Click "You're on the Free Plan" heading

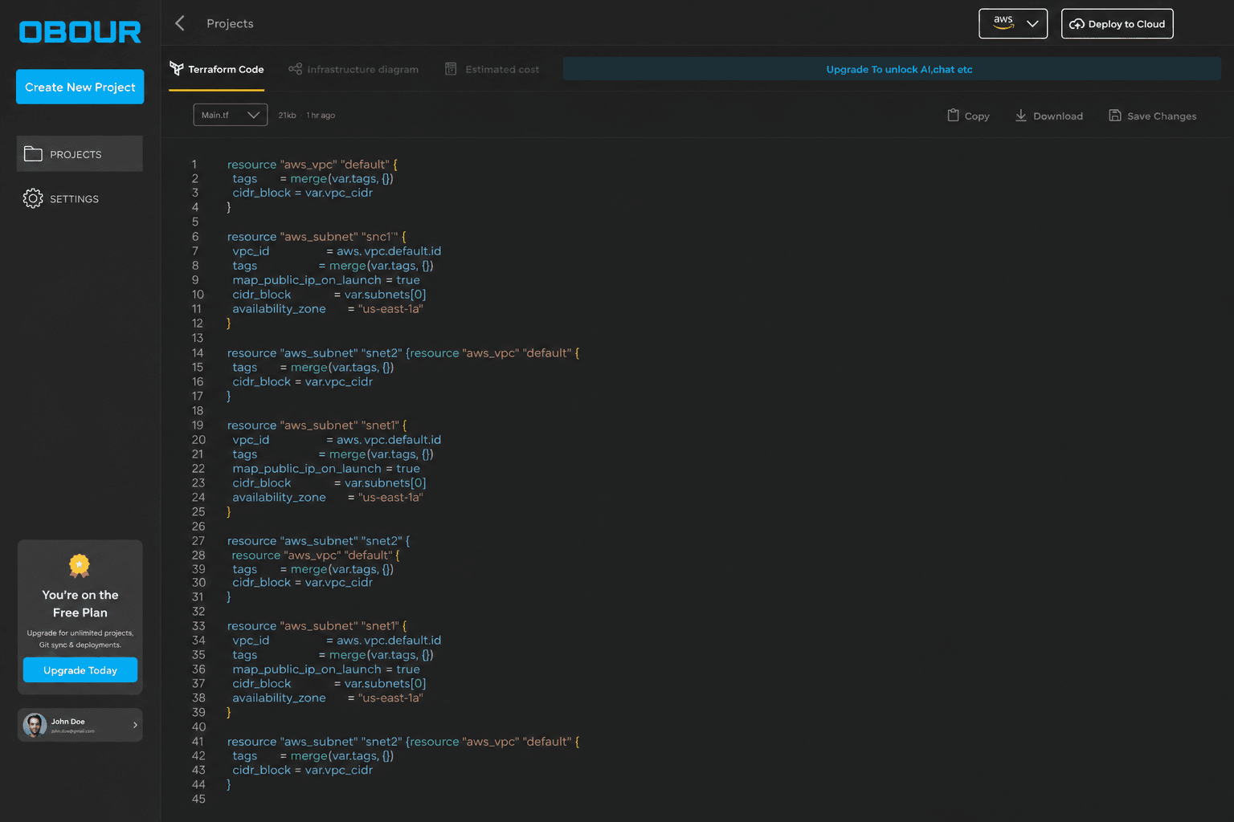(80, 604)
